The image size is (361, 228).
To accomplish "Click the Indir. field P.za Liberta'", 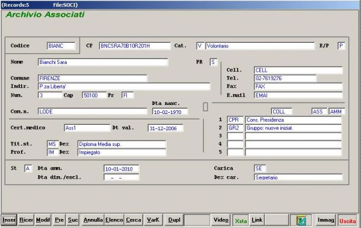I will click(x=124, y=86).
